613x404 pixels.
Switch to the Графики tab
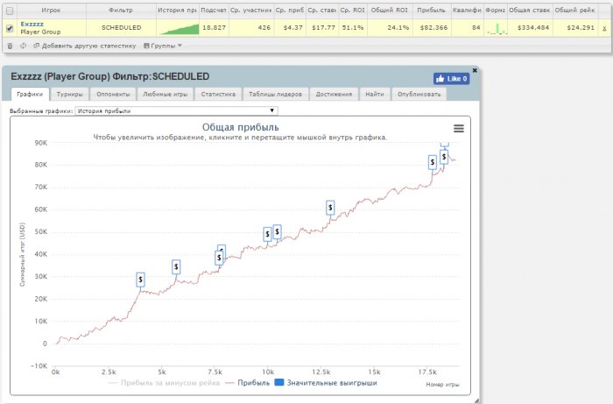30,95
